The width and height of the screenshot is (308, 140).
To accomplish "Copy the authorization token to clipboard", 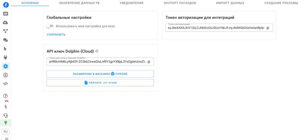I will click(268, 28).
